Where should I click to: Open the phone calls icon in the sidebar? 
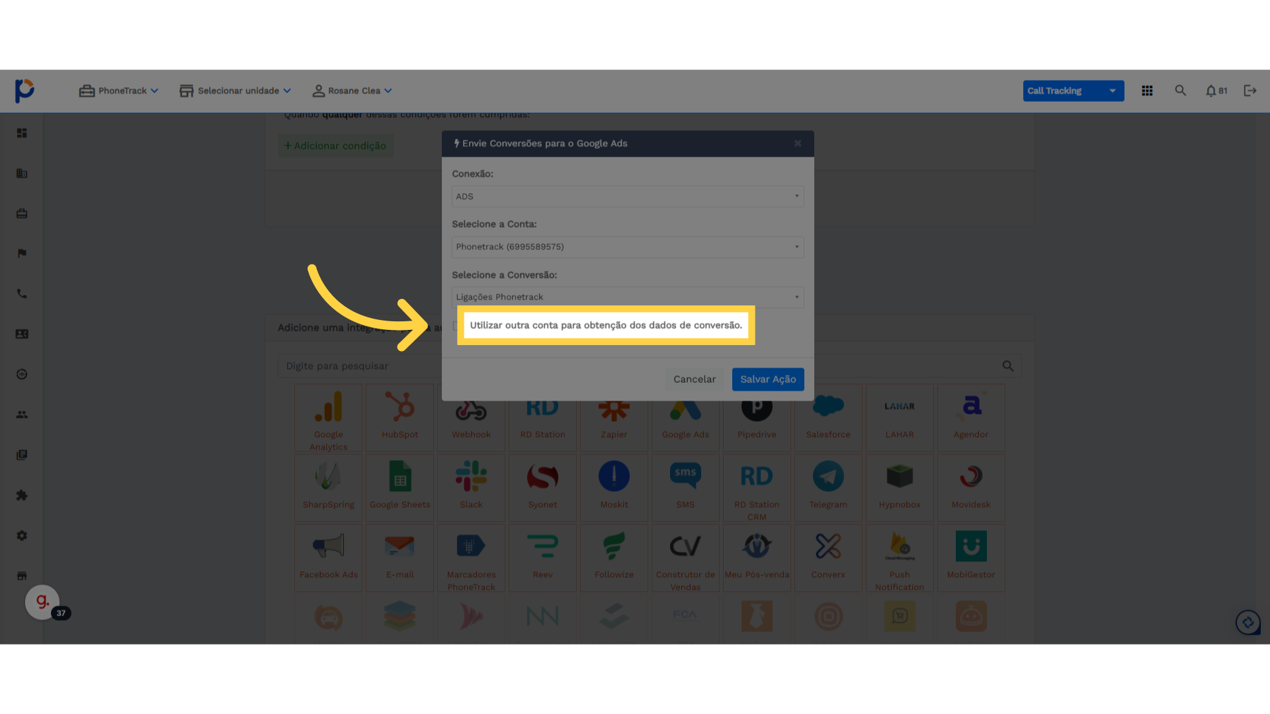pyautogui.click(x=22, y=294)
